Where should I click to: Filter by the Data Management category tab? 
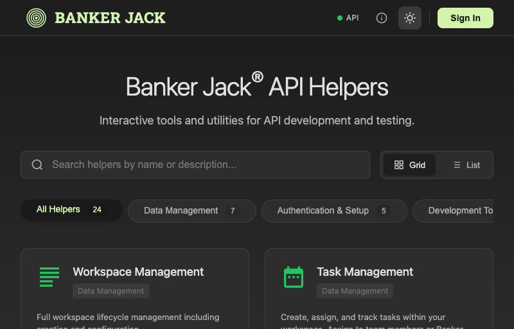point(191,210)
